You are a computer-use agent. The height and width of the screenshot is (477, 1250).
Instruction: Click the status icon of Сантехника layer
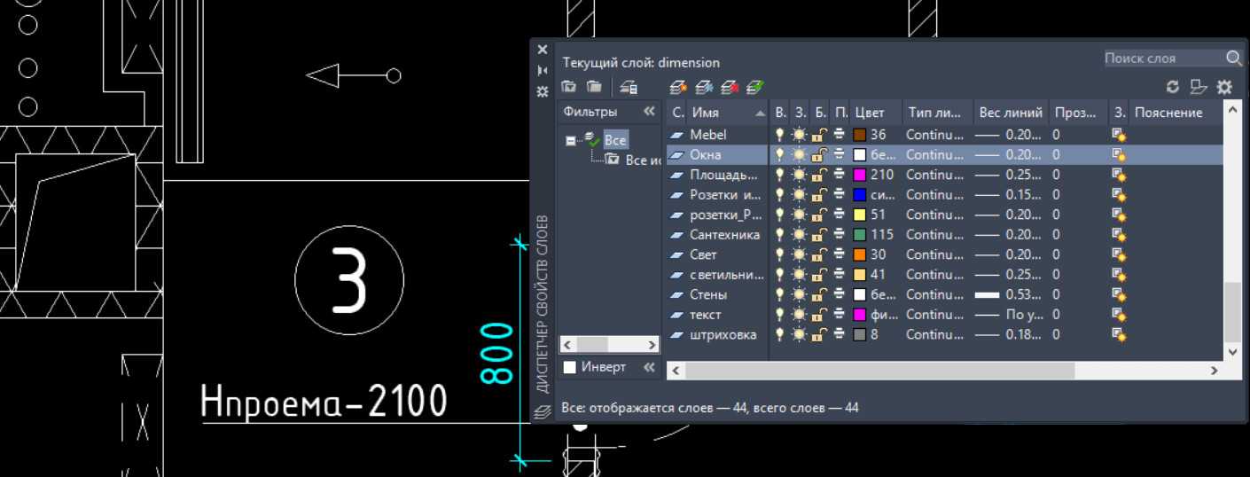(677, 235)
